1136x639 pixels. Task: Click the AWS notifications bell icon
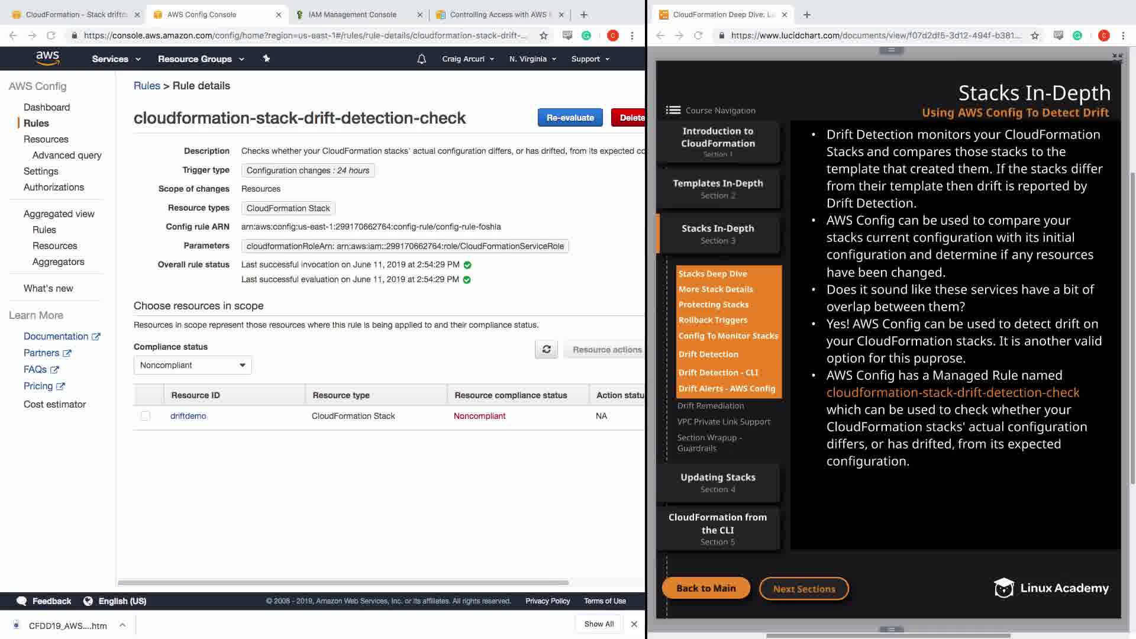point(421,59)
